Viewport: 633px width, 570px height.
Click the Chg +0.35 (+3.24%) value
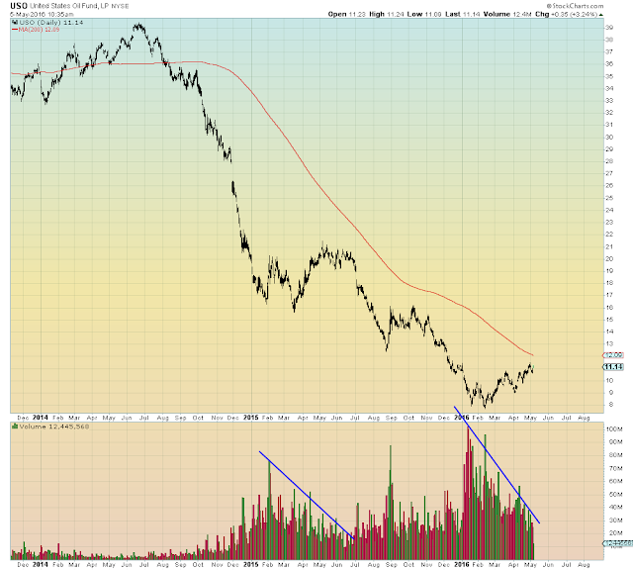point(566,14)
